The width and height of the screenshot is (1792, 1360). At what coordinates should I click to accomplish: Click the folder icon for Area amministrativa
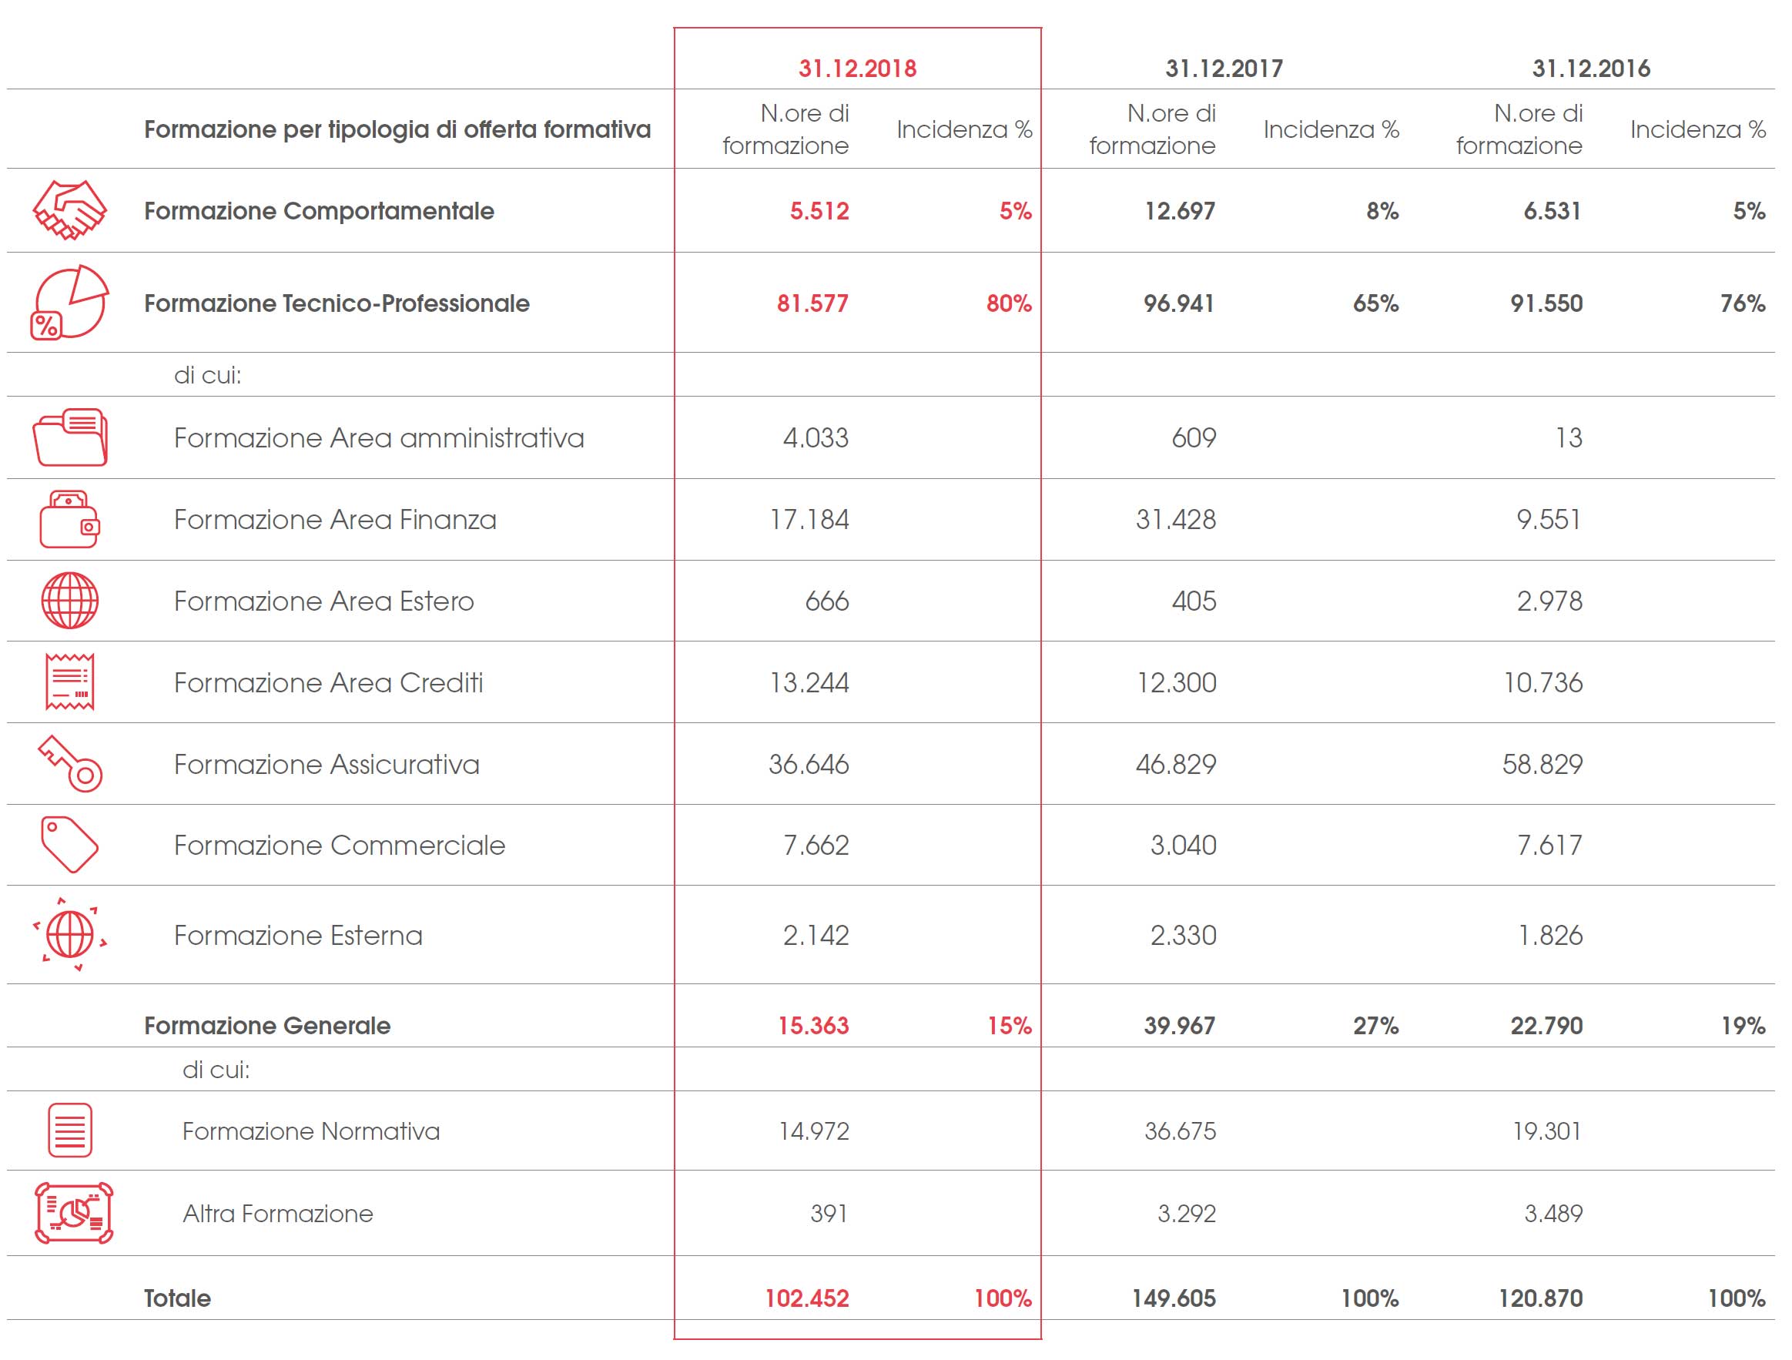pos(69,437)
